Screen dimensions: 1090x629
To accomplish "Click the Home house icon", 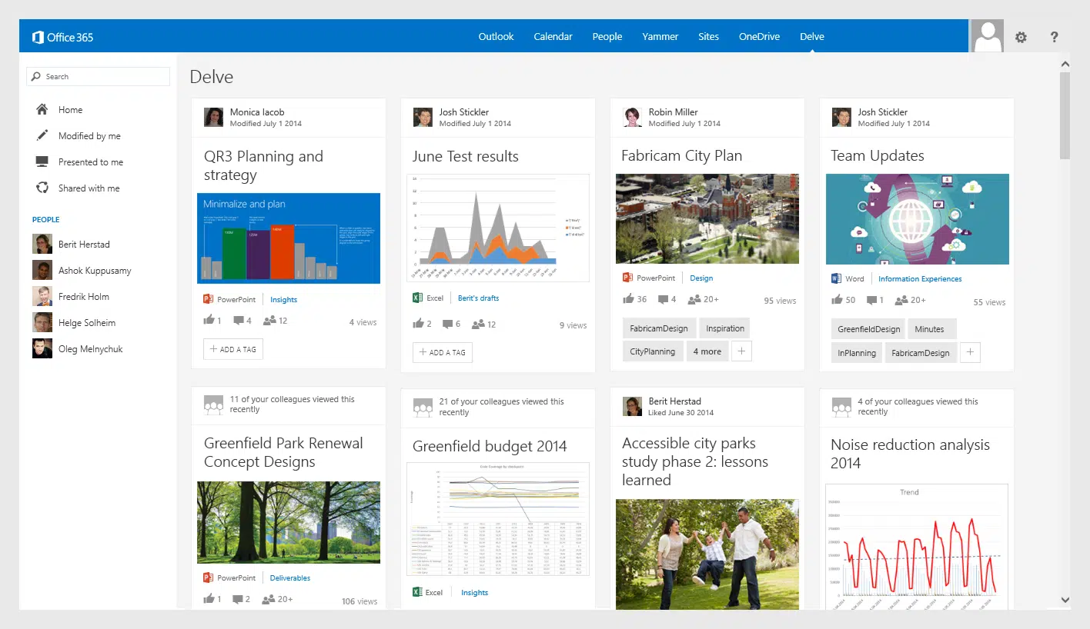I will [x=42, y=110].
